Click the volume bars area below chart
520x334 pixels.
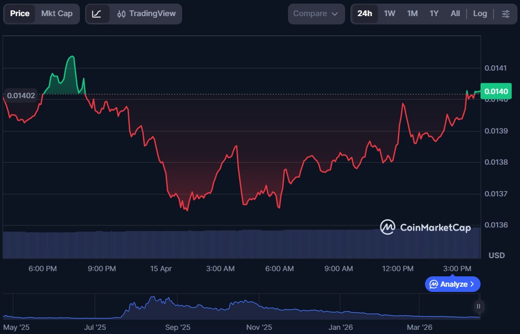tap(241, 244)
